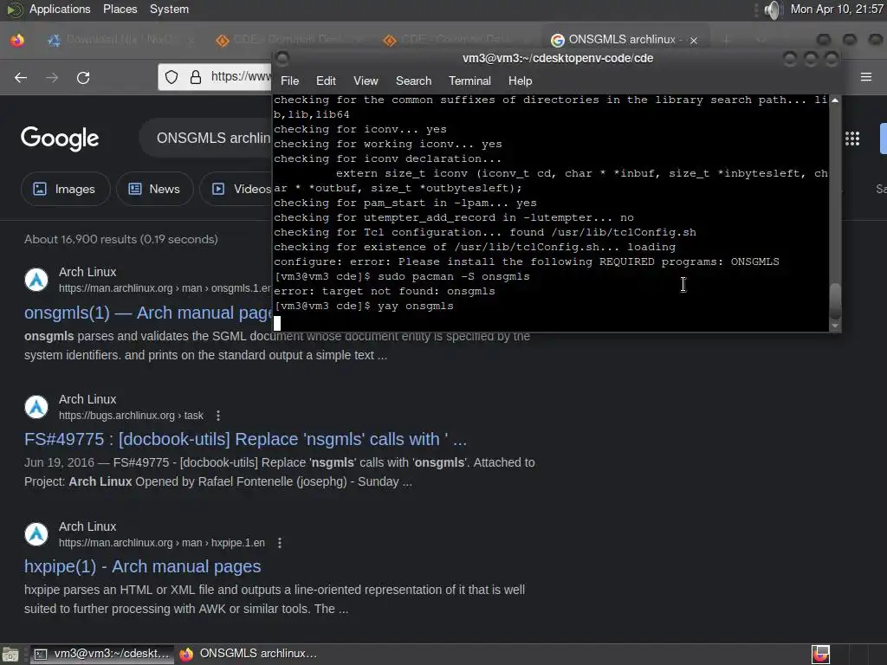Click the terminal scrollbar thumb
Viewport: 887px width, 665px height.
click(834, 300)
